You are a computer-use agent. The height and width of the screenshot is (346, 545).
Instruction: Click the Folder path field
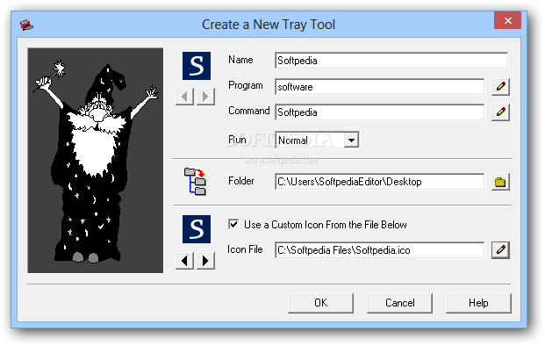(x=379, y=182)
